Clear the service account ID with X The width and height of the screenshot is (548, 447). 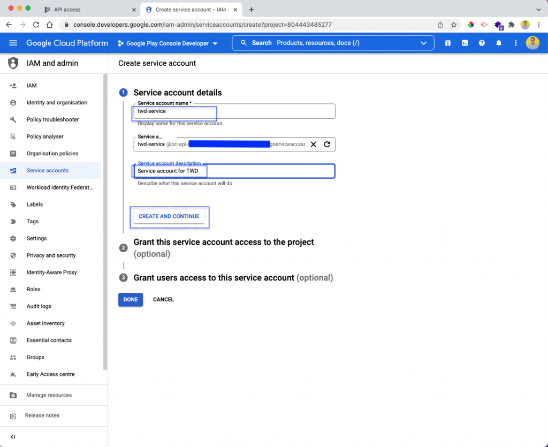(314, 145)
